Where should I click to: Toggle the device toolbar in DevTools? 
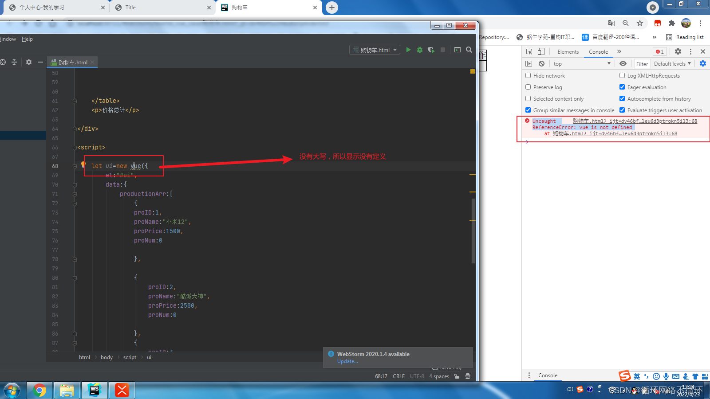tap(540, 51)
